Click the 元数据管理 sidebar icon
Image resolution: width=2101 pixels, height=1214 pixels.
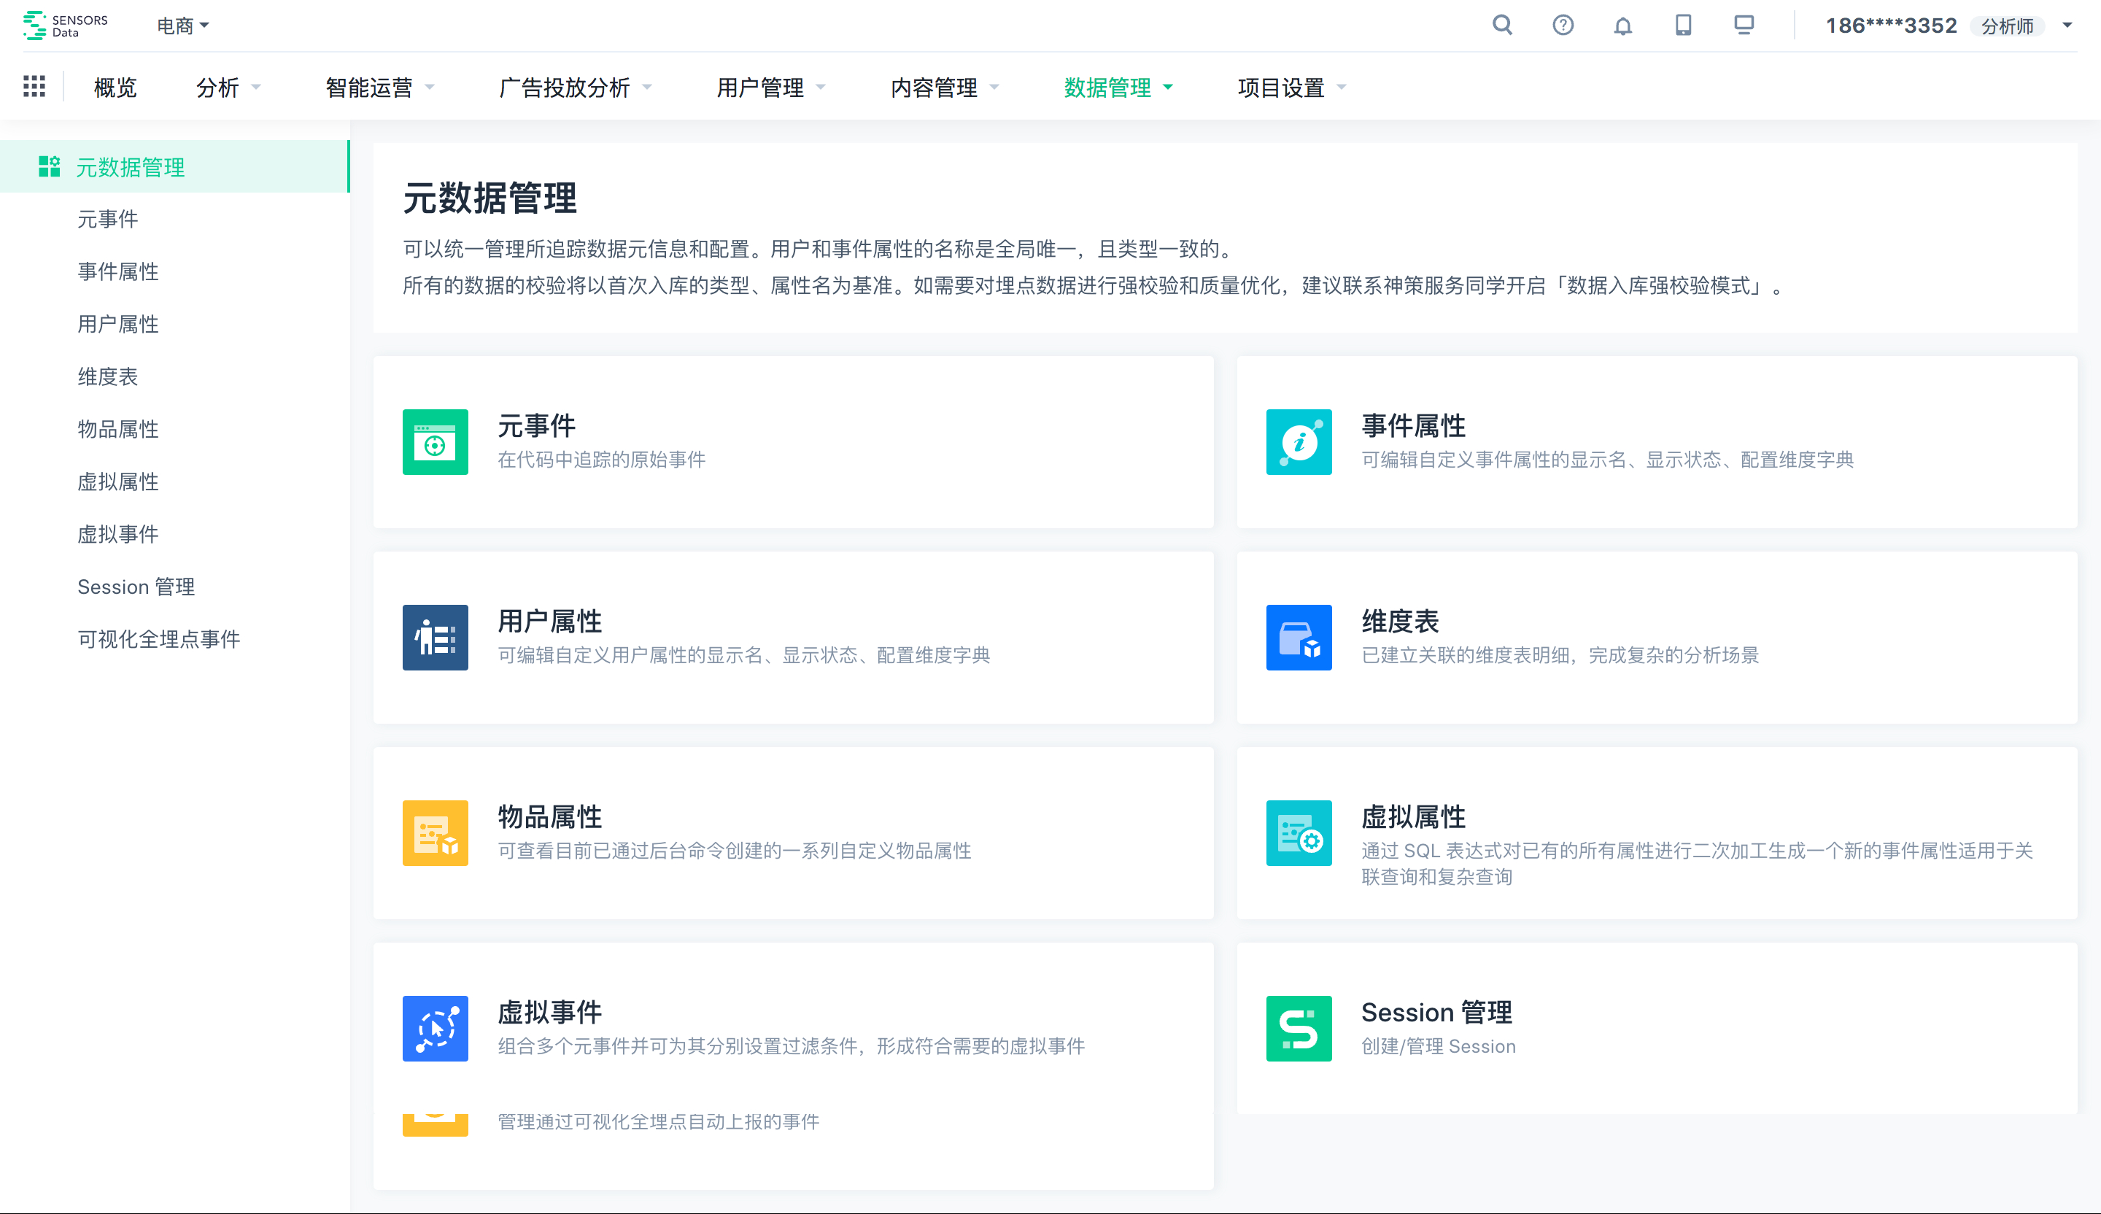[49, 167]
